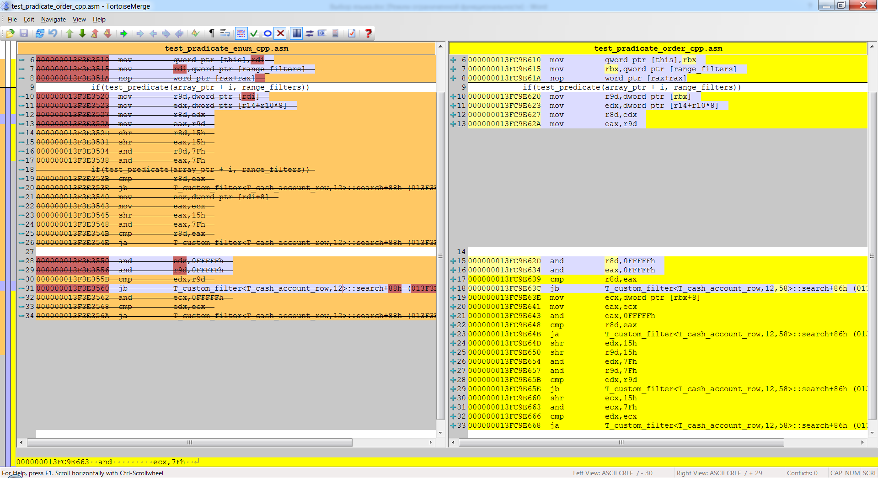878x478 pixels.
Task: Click right pane line 11 edx,dword ptr operand
Action: (x=662, y=106)
